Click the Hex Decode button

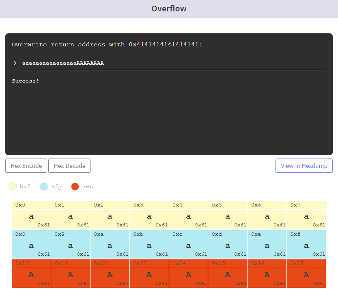click(x=69, y=166)
